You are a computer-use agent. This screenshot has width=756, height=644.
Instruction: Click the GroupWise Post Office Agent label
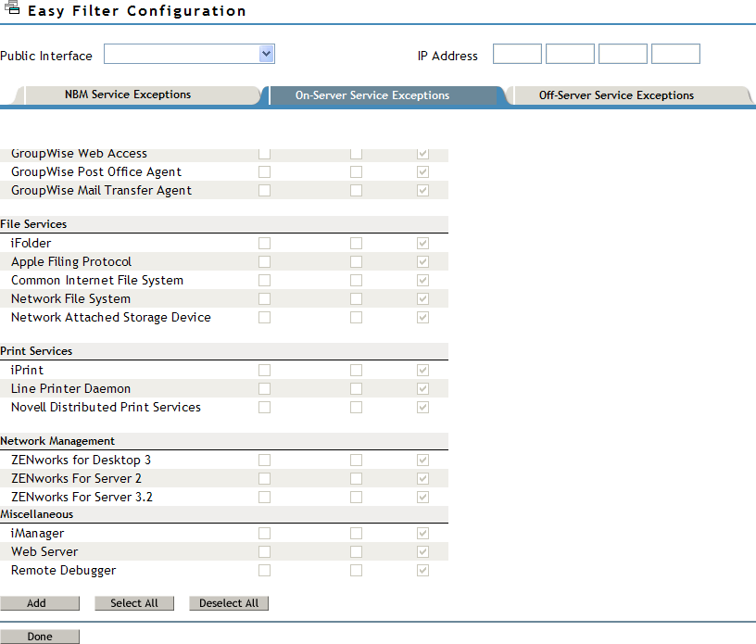coord(96,172)
